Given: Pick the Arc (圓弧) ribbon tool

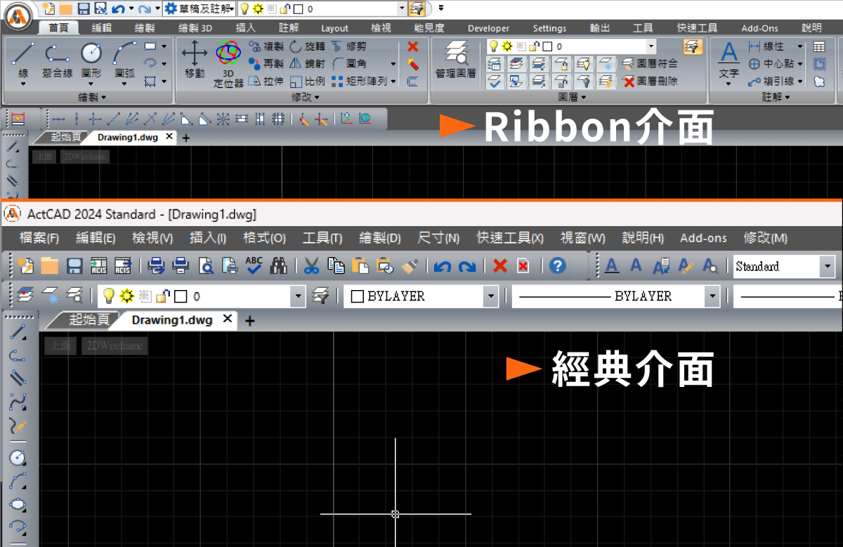Looking at the screenshot, I should pos(125,60).
